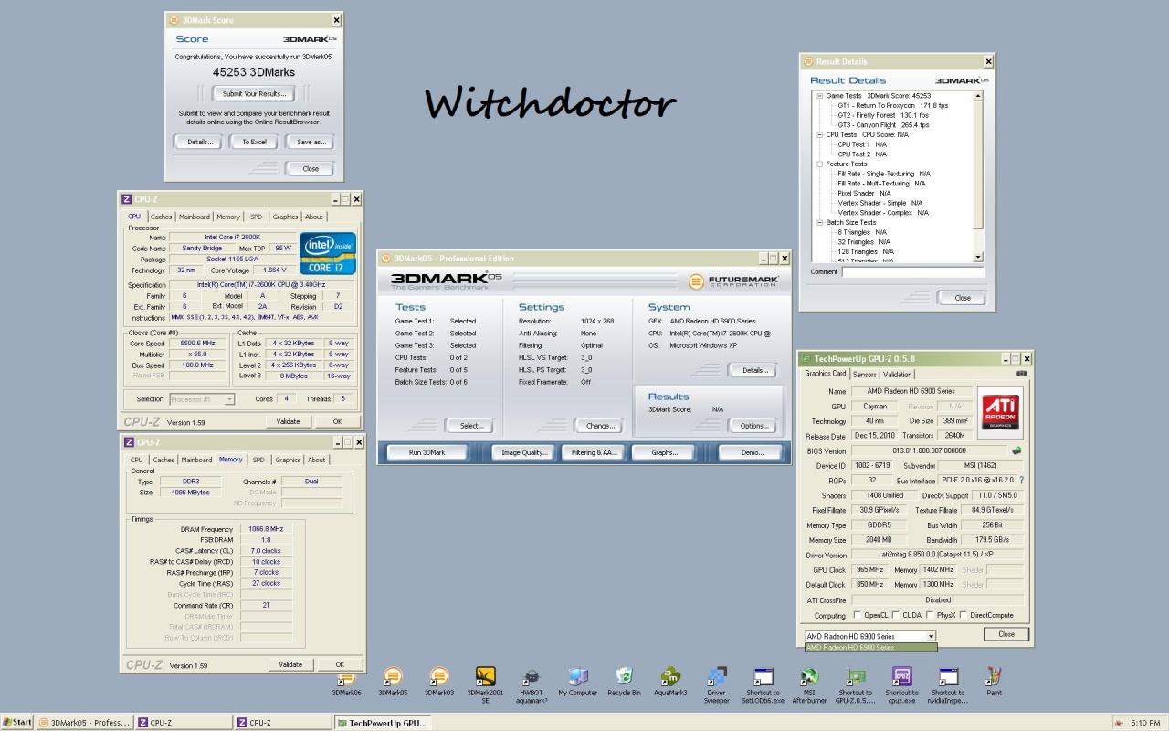Open the Driver Sweeper desktop icon
Viewport: 1169px width, 731px height.
[x=716, y=677]
